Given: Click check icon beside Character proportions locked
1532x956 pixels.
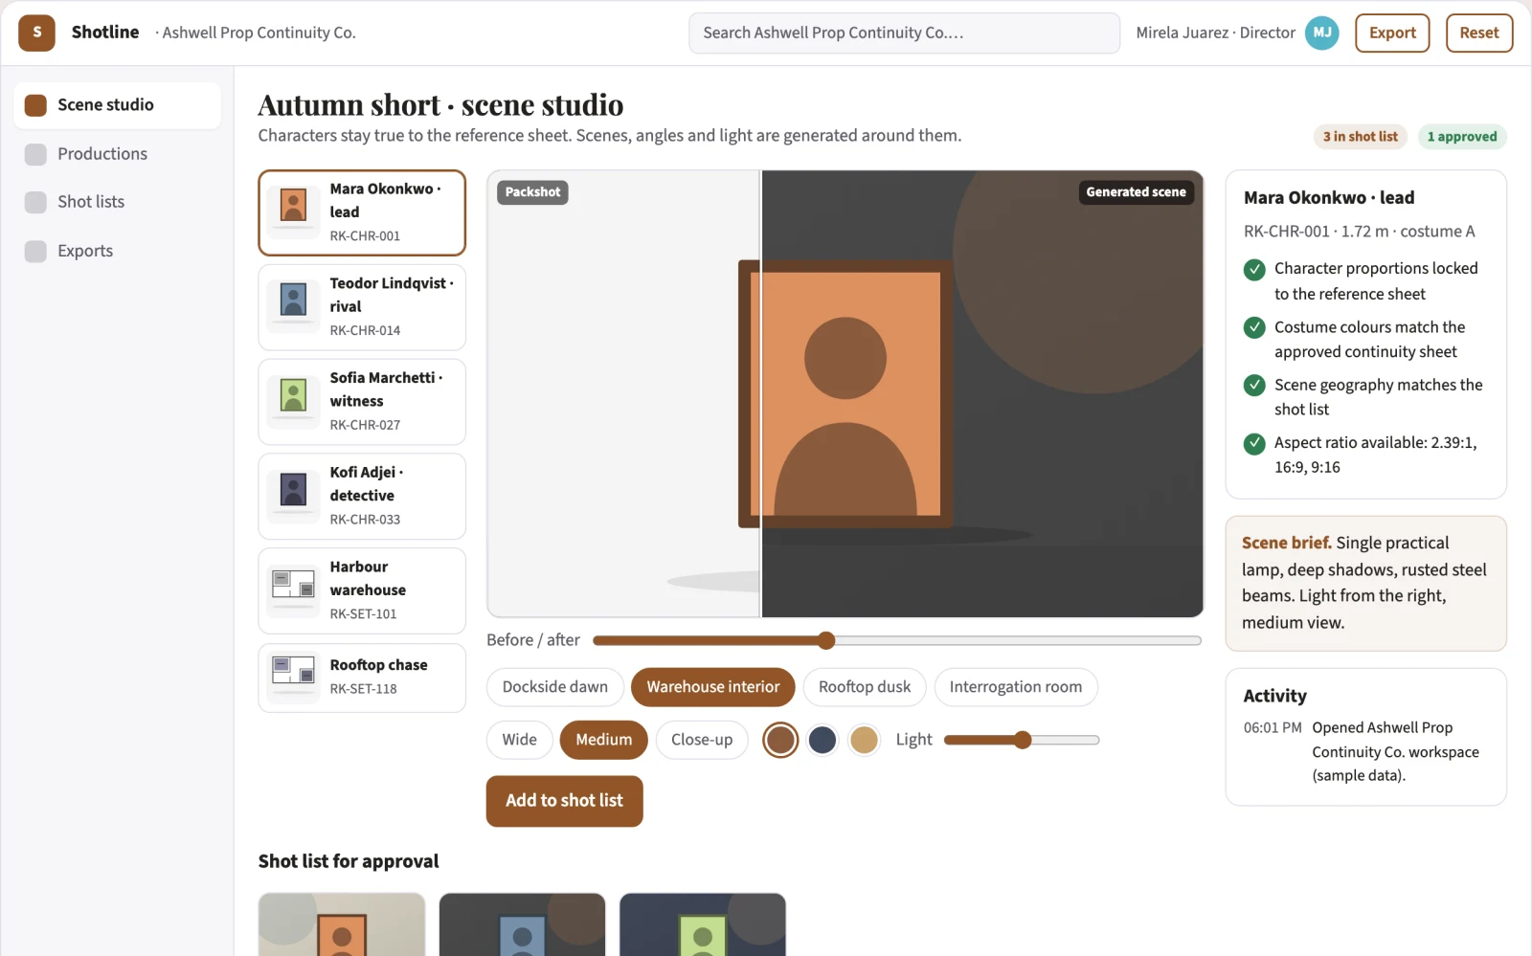Looking at the screenshot, I should click(1254, 270).
